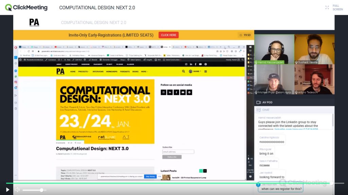
Task: Select the AV POD camera icon
Action: pyautogui.click(x=259, y=102)
